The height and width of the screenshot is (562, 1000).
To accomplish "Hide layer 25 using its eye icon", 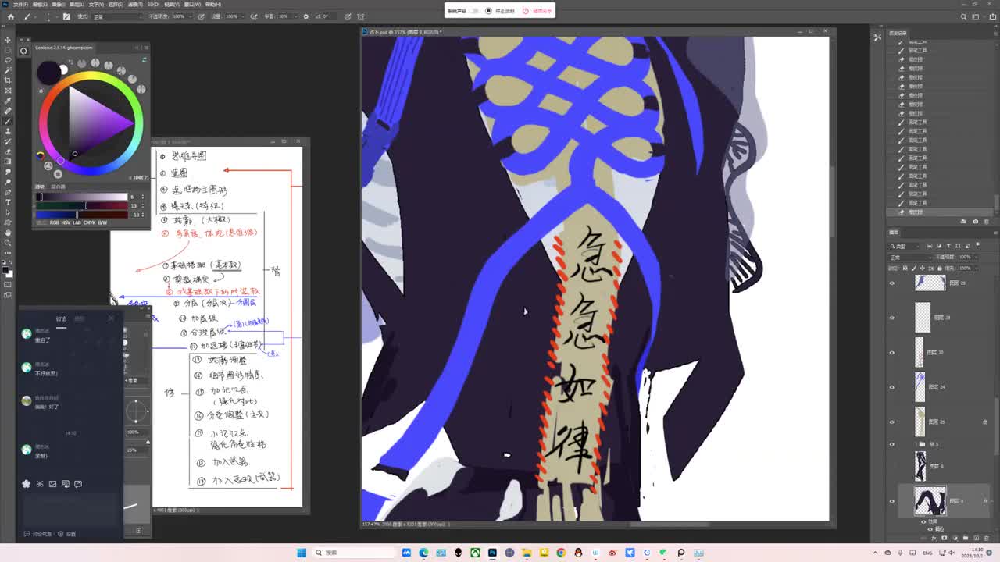I will 892,421.
